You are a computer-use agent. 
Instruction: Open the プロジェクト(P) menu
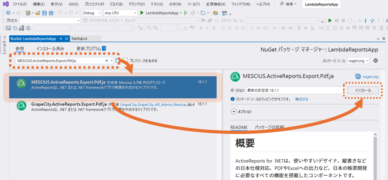tap(94, 4)
